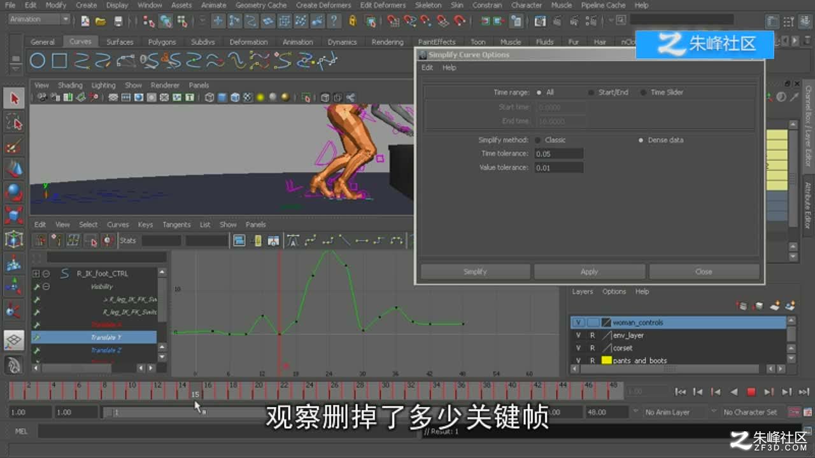Click the viewport light bulb icon
This screenshot has height=458, width=815.
point(260,97)
